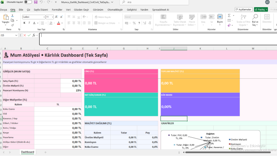
Task: Click Birleştir ve Ortala button
Action: click(105, 23)
